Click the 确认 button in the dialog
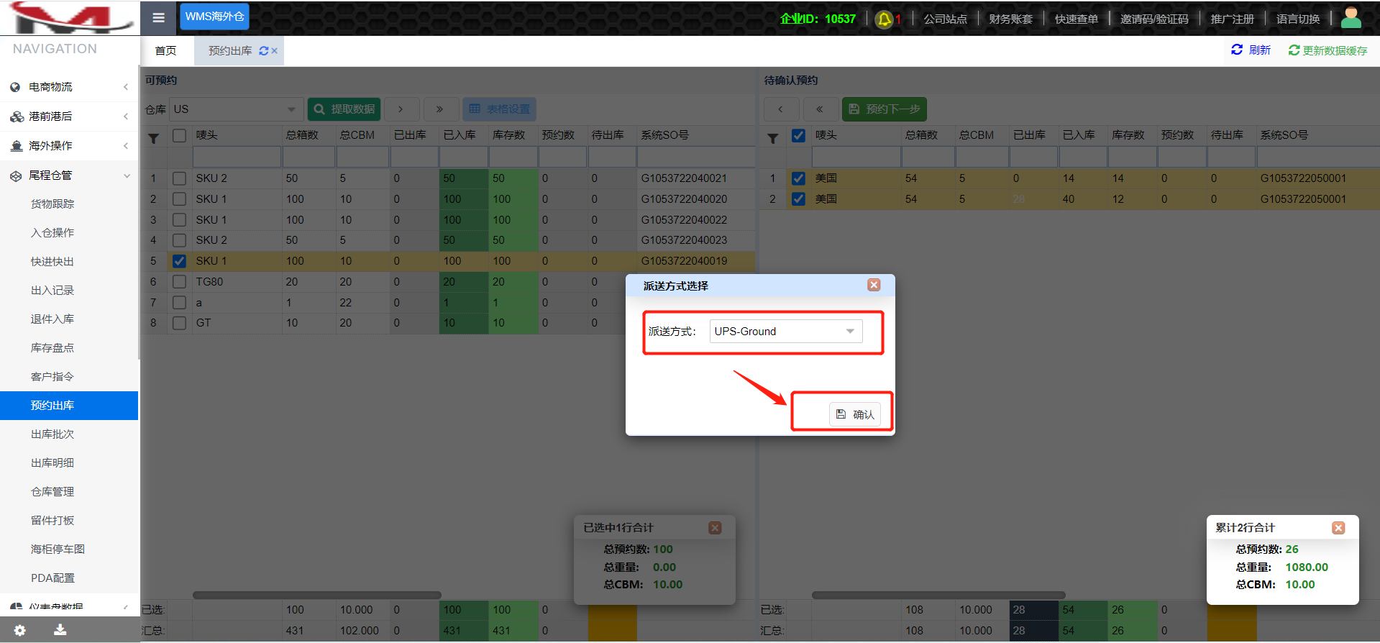This screenshot has width=1380, height=643. coord(855,414)
